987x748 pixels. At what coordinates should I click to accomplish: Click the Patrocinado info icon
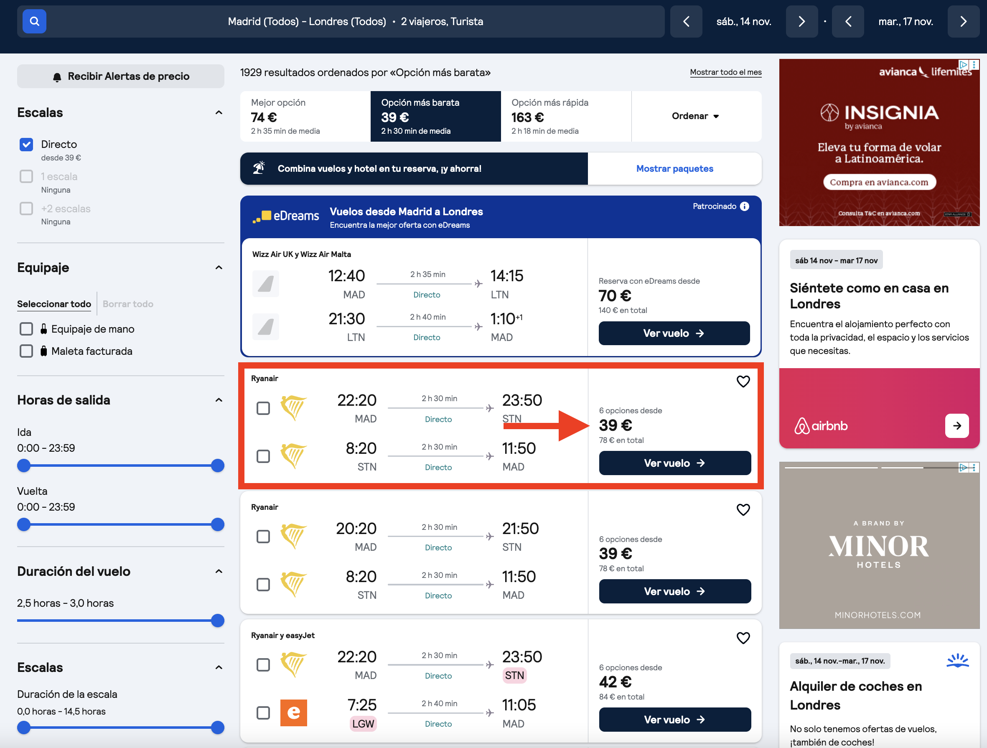click(745, 206)
